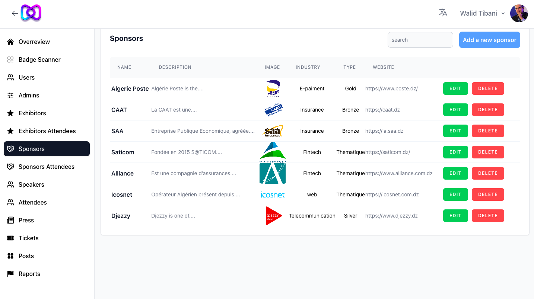Click the Reports flag icon
Screen dimensions: 534x299
(10, 274)
